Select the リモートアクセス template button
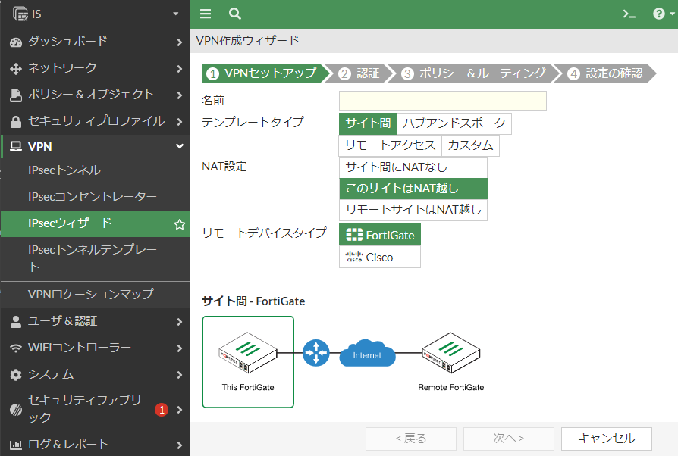Viewport: 678px width, 456px height. click(390, 145)
